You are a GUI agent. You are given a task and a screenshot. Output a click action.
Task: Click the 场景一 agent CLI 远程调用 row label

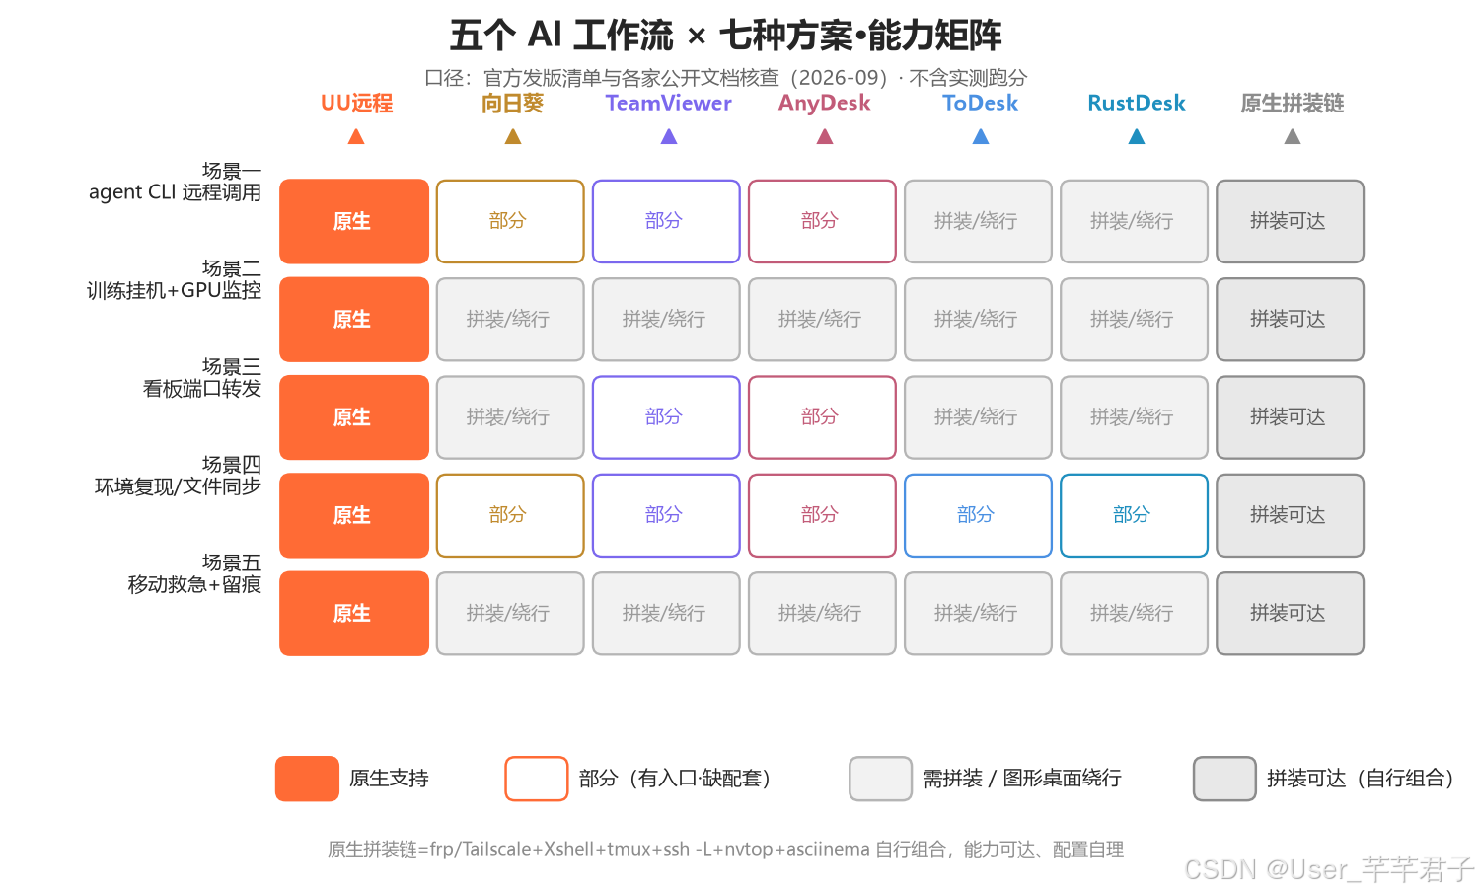click(x=176, y=183)
